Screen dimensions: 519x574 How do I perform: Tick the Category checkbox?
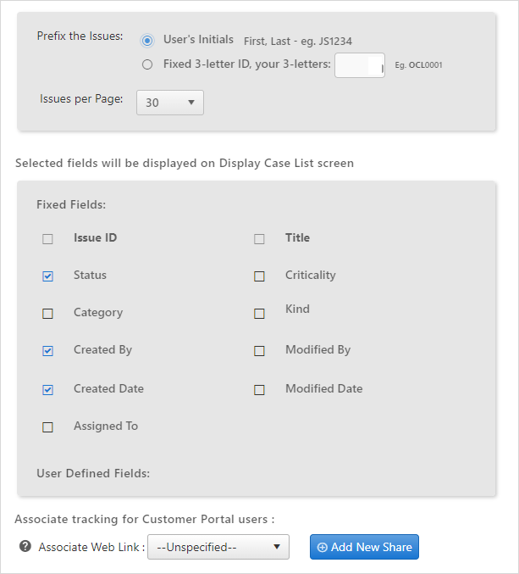click(48, 314)
